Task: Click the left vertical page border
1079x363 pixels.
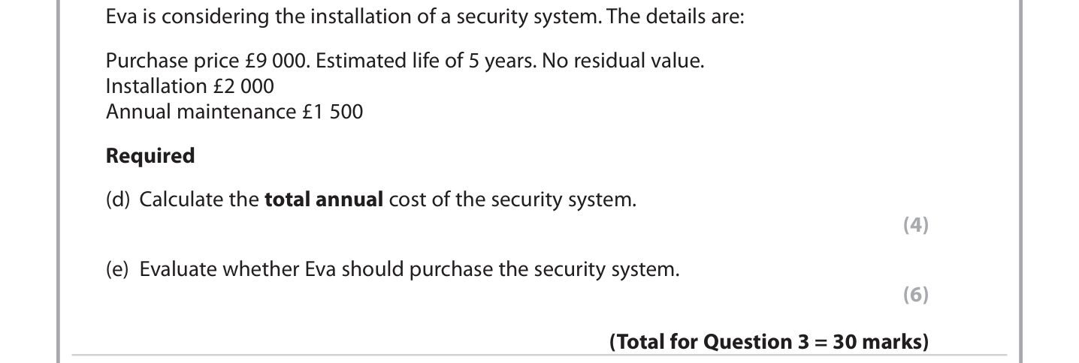Action: [x=59, y=180]
